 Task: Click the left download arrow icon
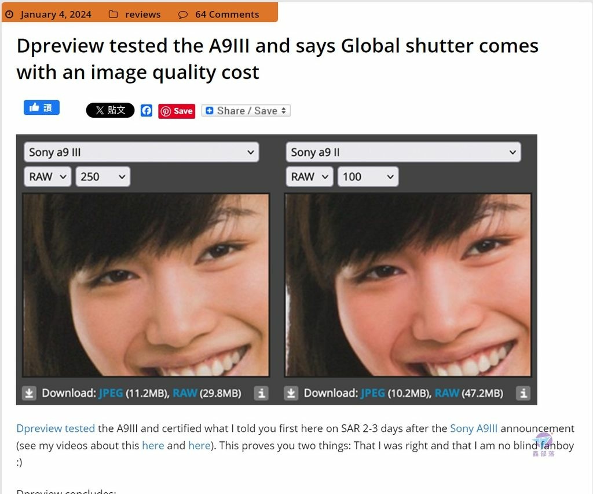click(29, 393)
